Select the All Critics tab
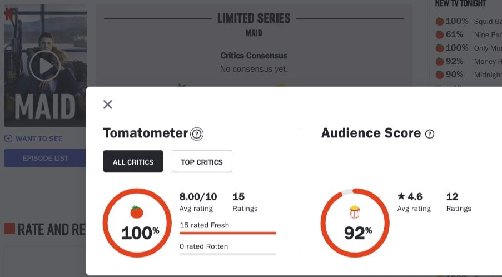Image resolution: width=502 pixels, height=277 pixels. (133, 161)
